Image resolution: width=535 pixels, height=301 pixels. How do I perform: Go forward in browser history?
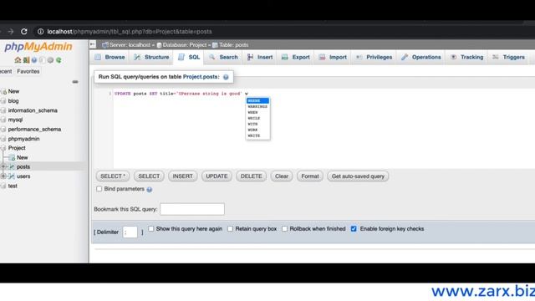(x=11, y=32)
